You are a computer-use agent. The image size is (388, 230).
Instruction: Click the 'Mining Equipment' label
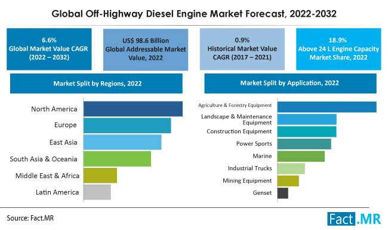click(x=247, y=181)
